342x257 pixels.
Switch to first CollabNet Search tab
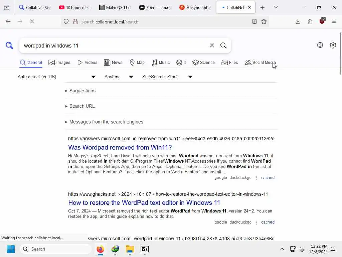pos(35,7)
